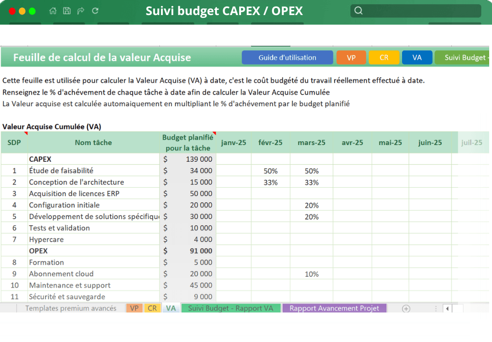Click the green Suivi Budget button
Screen dimensions: 492x342
pos(466,57)
